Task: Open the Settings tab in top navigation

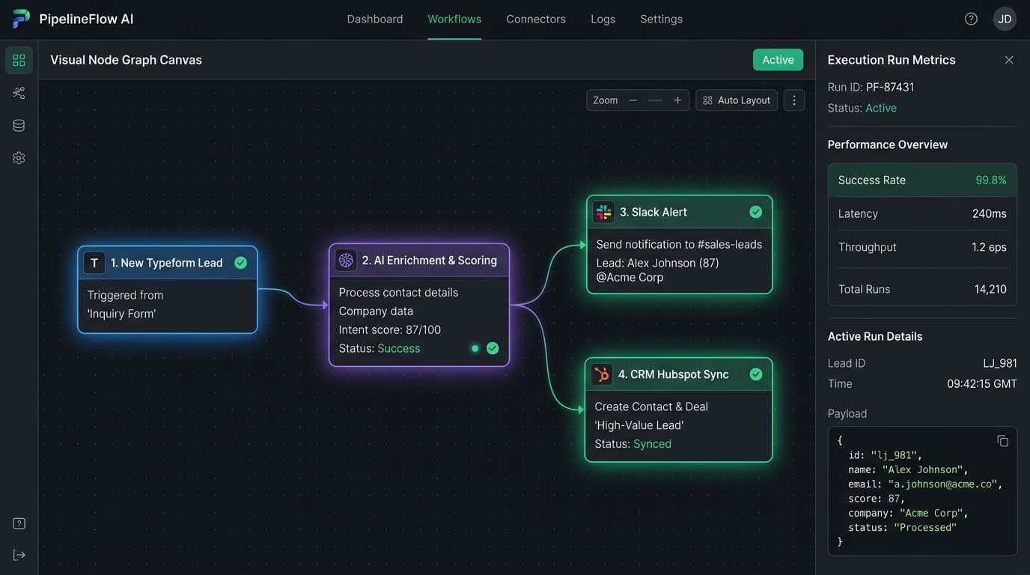Action: click(x=661, y=19)
